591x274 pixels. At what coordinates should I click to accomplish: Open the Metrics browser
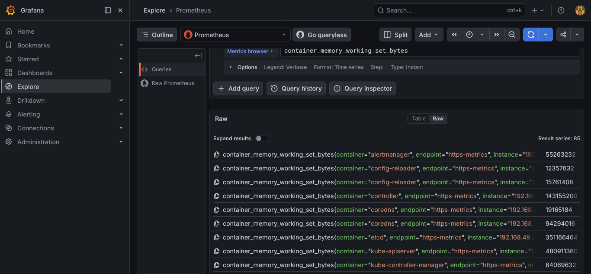[x=250, y=51]
